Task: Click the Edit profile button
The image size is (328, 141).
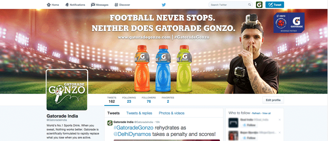Action: tap(273, 100)
